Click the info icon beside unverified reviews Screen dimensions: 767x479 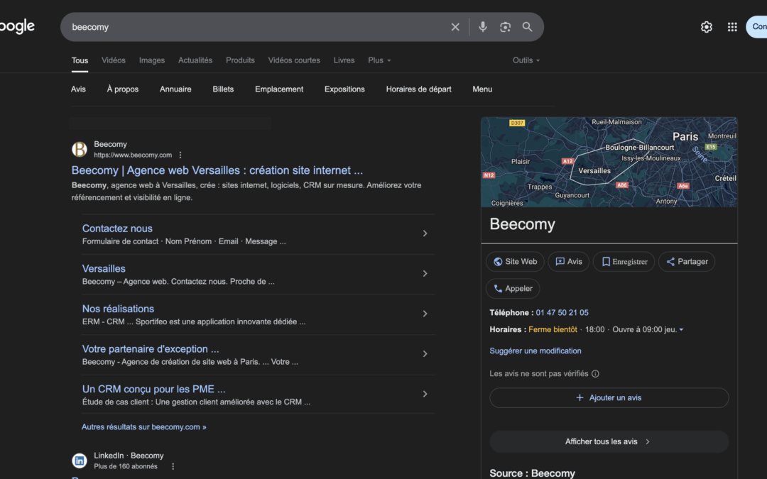click(595, 374)
